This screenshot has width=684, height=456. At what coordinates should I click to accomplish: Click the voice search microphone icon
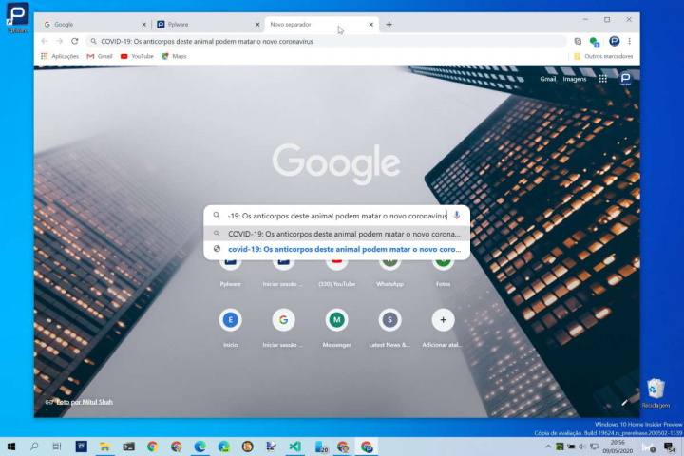pyautogui.click(x=457, y=216)
